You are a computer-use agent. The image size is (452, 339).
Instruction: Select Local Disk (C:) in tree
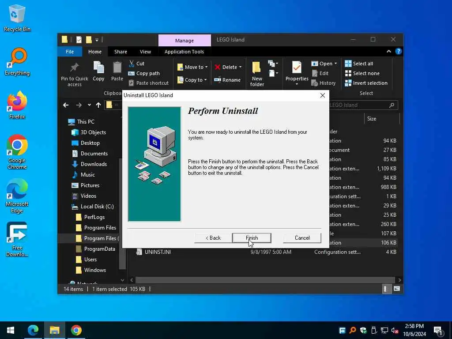pyautogui.click(x=93, y=207)
